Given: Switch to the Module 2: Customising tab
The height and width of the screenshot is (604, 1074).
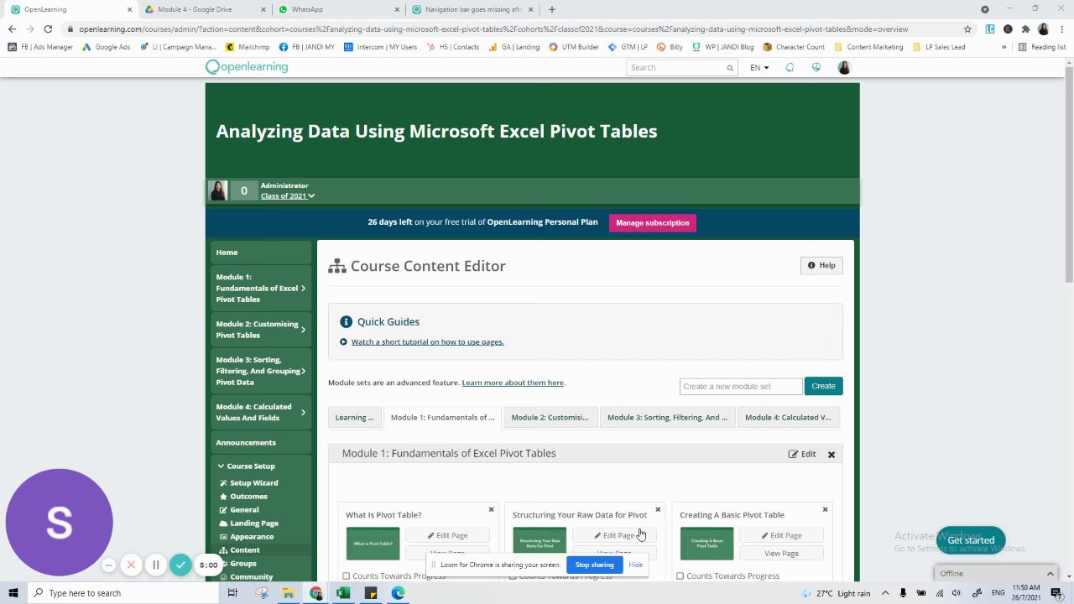Looking at the screenshot, I should coord(550,418).
